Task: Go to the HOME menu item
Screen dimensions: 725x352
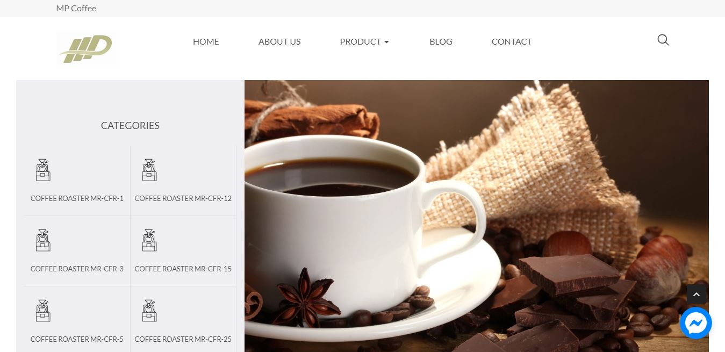Action: pyautogui.click(x=206, y=41)
